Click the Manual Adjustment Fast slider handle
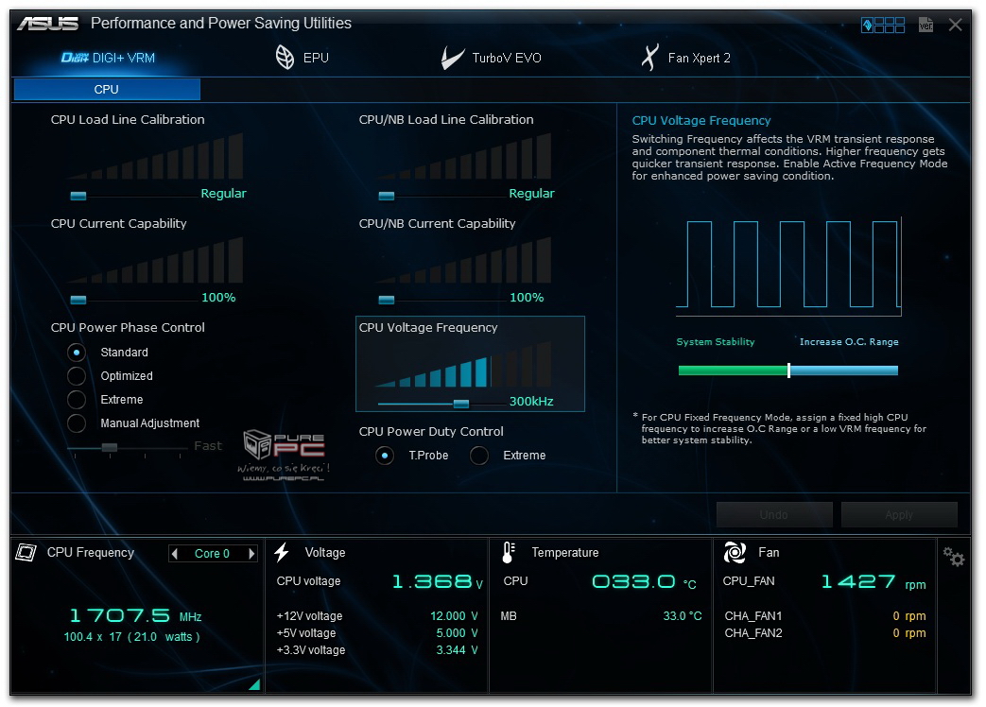The image size is (986, 707). 110,447
